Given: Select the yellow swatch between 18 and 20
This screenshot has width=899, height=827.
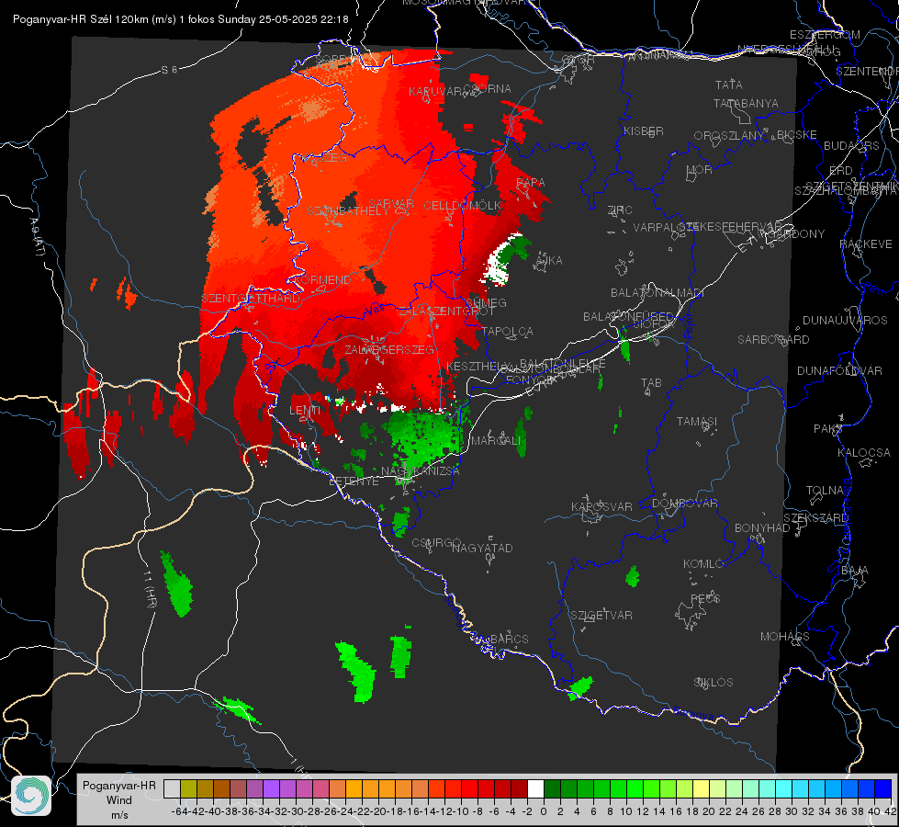Looking at the screenshot, I should [x=701, y=788].
